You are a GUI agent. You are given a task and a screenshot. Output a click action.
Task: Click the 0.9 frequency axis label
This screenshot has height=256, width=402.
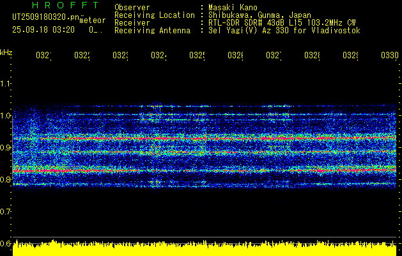(5, 147)
